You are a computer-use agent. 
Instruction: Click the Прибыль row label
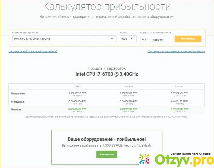pyautogui.click(x=16, y=109)
